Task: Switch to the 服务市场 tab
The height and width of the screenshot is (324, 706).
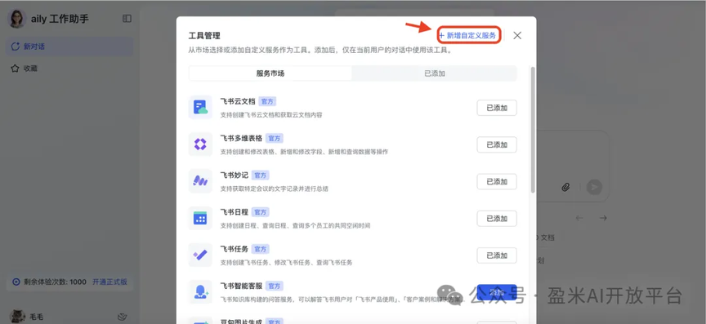Action: [270, 73]
